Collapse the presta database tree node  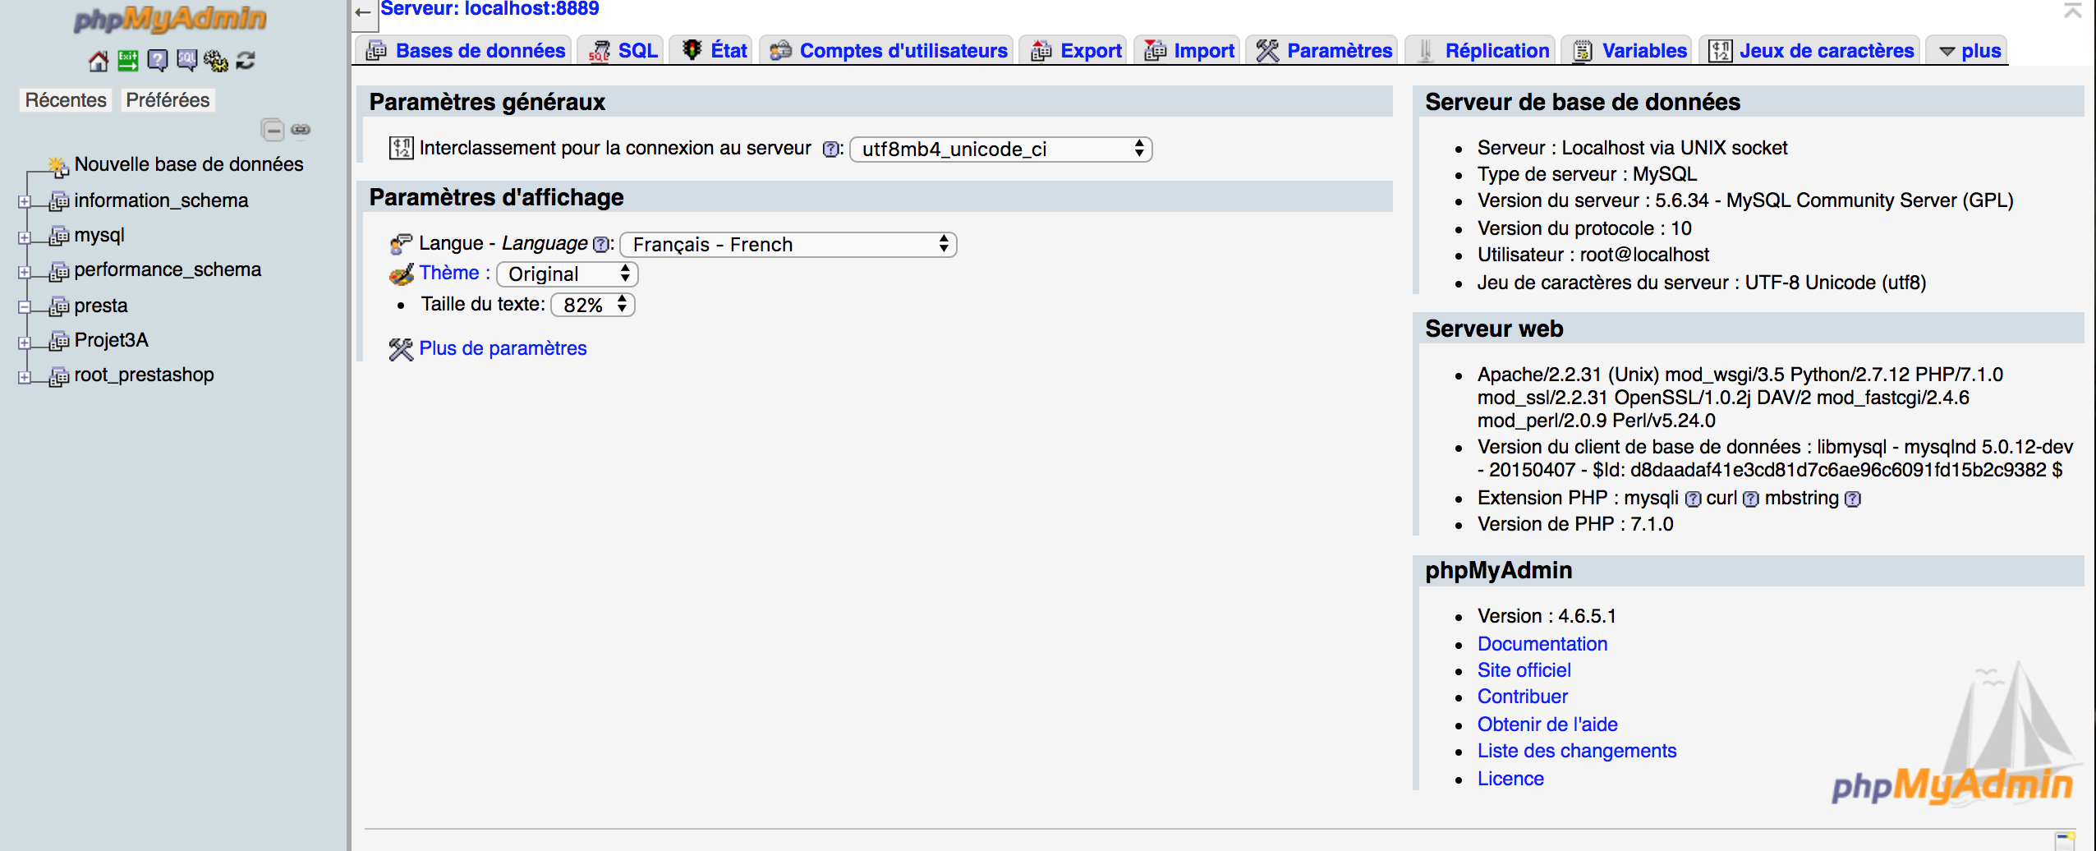25,306
